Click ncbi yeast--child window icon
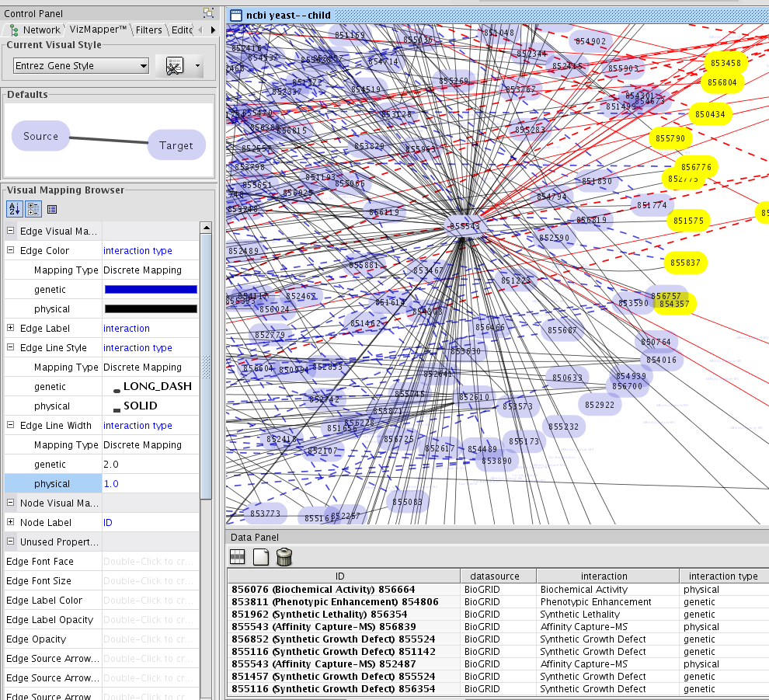Screen dimensions: 769x700 (x=236, y=16)
